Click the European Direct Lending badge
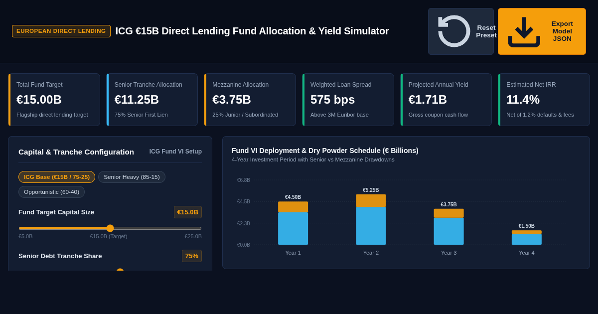 [61, 31]
